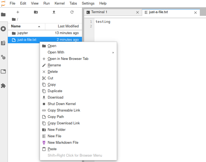Click the root folder breadcrumb
This screenshot has width=206, height=162.
[x=14, y=19]
